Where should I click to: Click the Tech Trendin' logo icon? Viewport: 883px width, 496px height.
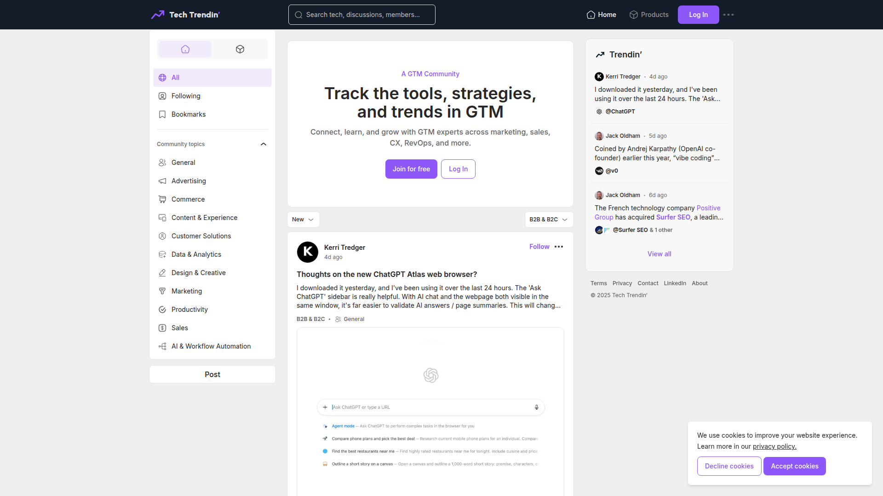158,15
